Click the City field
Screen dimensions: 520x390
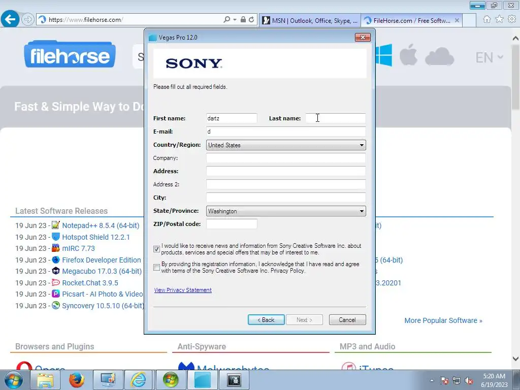[286, 198]
